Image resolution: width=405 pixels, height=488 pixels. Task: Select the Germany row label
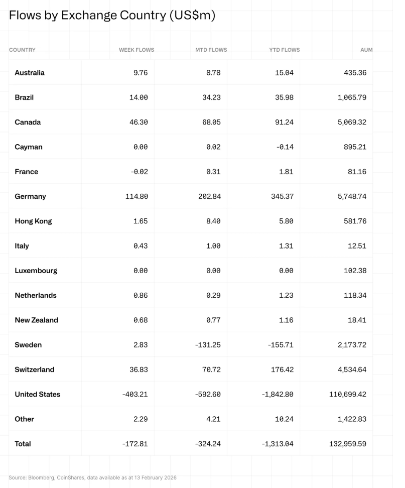tap(30, 196)
